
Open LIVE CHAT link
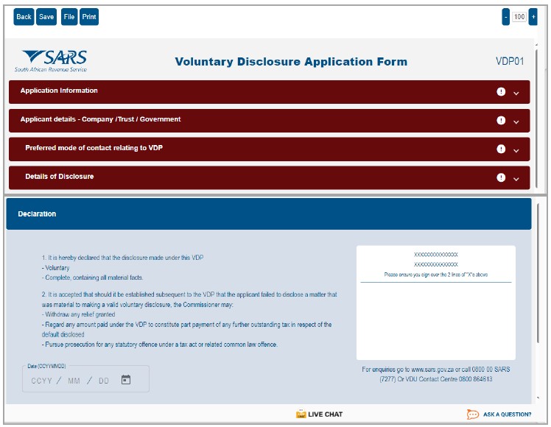pyautogui.click(x=325, y=414)
